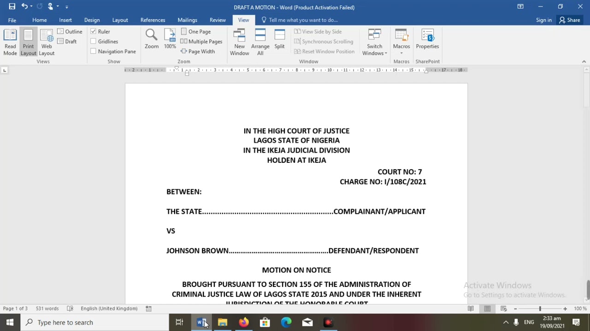Enable the Gridlines checkbox
The width and height of the screenshot is (590, 331).
point(94,41)
